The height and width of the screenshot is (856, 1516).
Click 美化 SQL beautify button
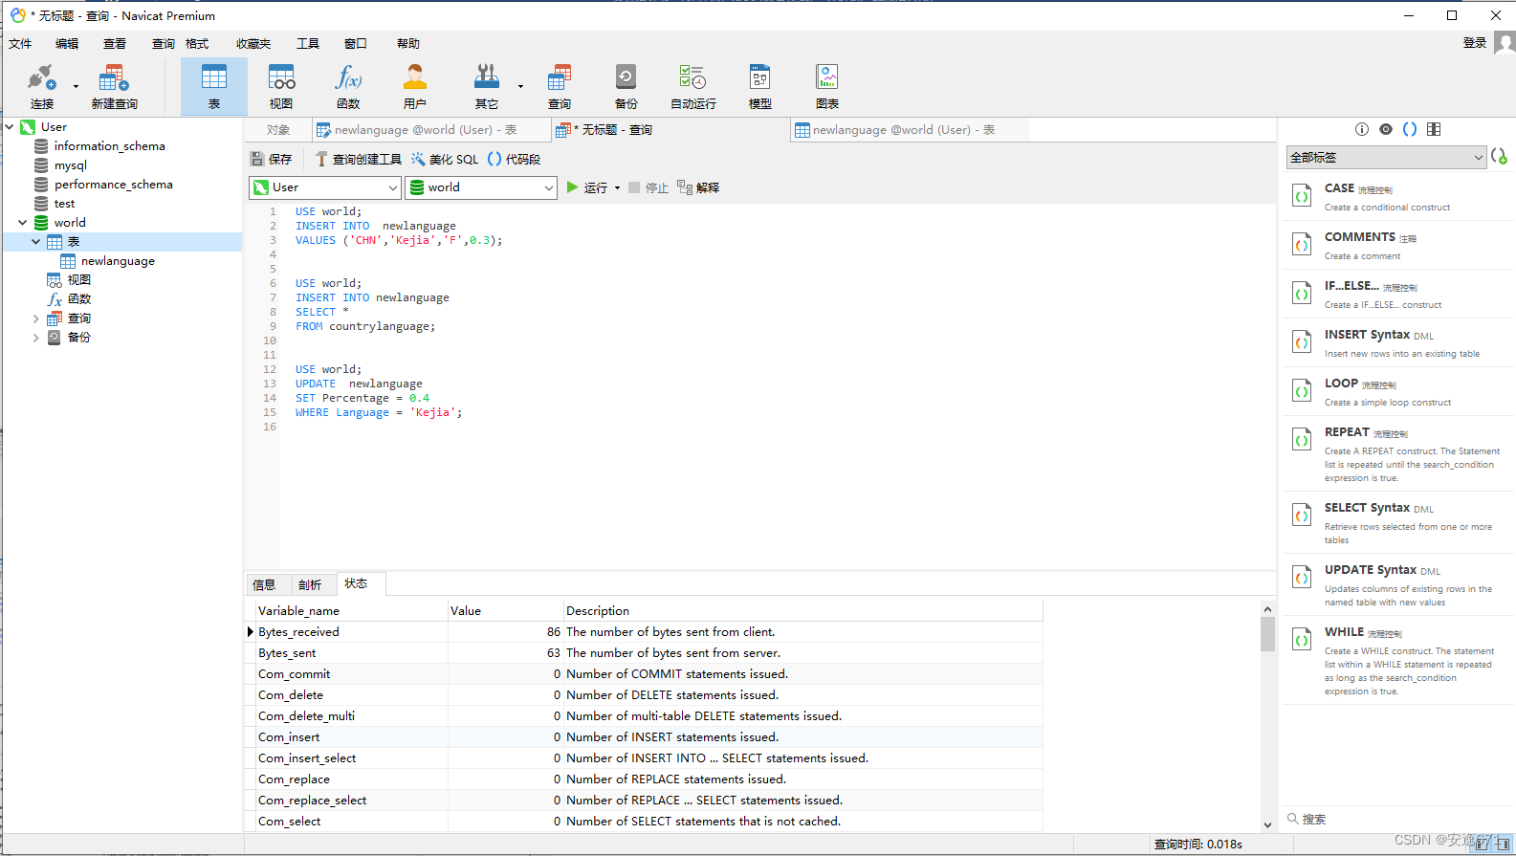[445, 159]
